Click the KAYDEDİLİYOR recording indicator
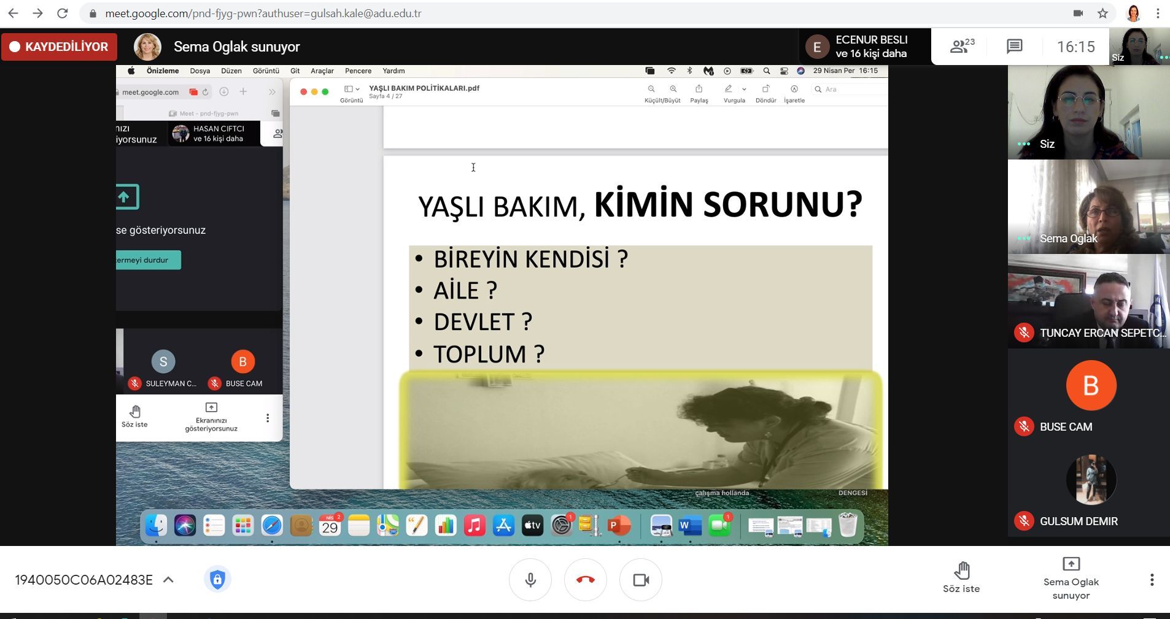Screen dimensions: 1170x619 (59, 47)
